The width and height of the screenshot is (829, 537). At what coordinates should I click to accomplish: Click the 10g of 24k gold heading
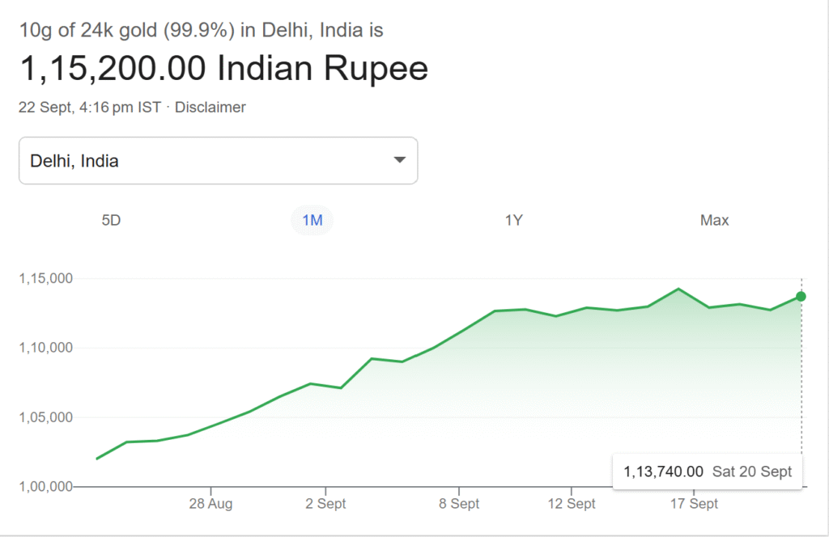(201, 31)
